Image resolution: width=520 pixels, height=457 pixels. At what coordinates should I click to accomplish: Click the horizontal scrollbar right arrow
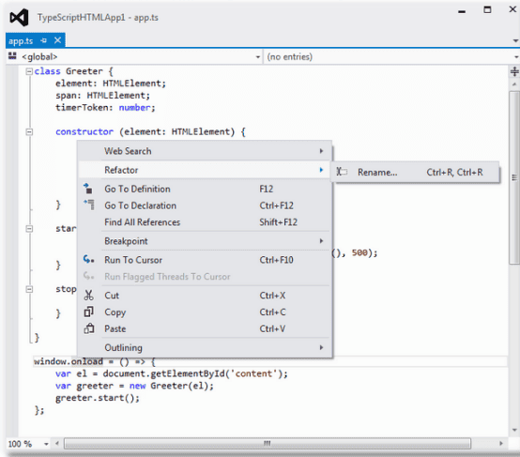tap(501, 444)
